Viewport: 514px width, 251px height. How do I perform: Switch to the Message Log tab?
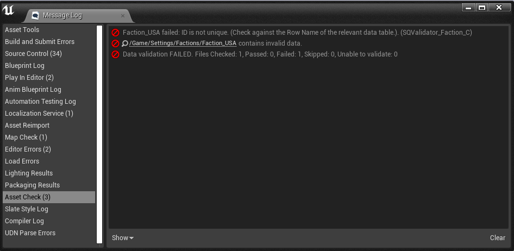click(62, 15)
